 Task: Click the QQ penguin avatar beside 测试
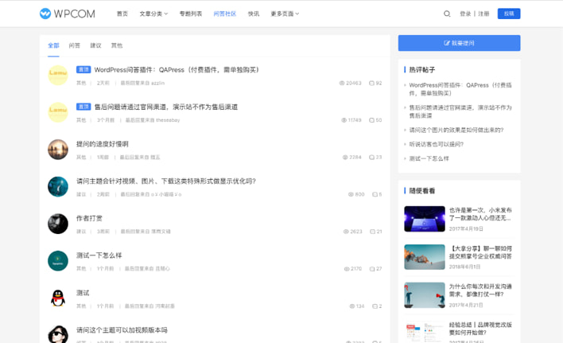click(x=58, y=298)
